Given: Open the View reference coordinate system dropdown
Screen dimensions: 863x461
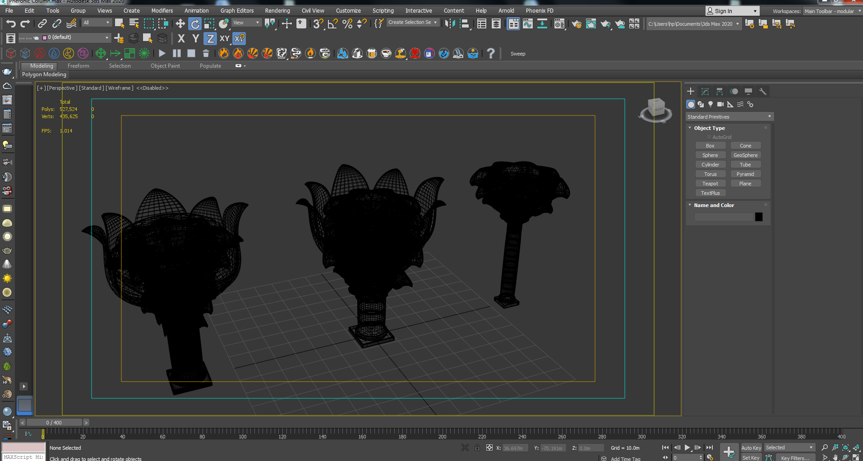Looking at the screenshot, I should [x=246, y=23].
